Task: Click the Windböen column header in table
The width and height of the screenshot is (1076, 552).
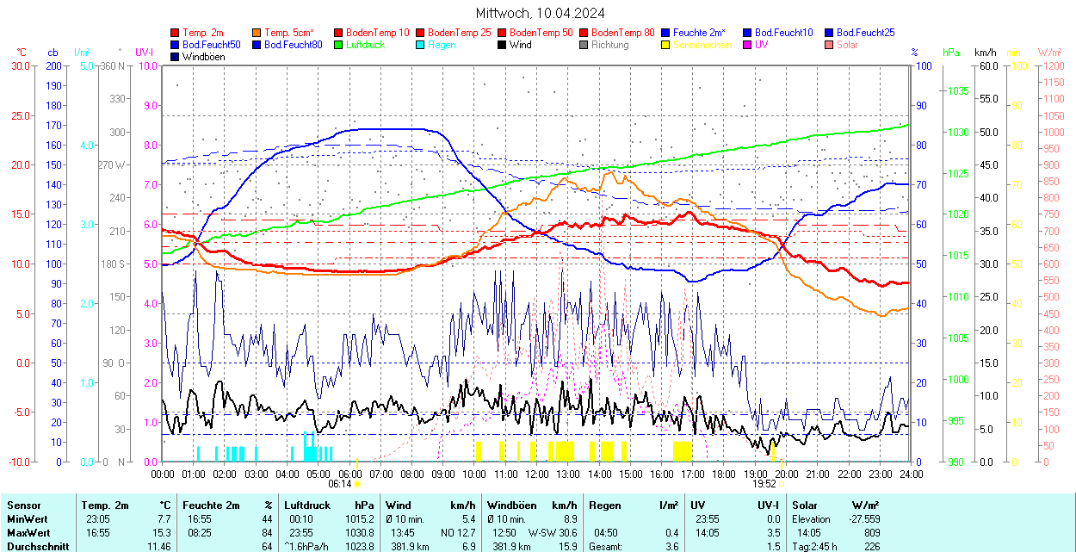Action: click(x=511, y=505)
